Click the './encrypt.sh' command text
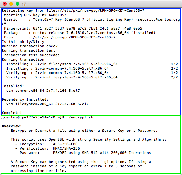 click(80, 117)
